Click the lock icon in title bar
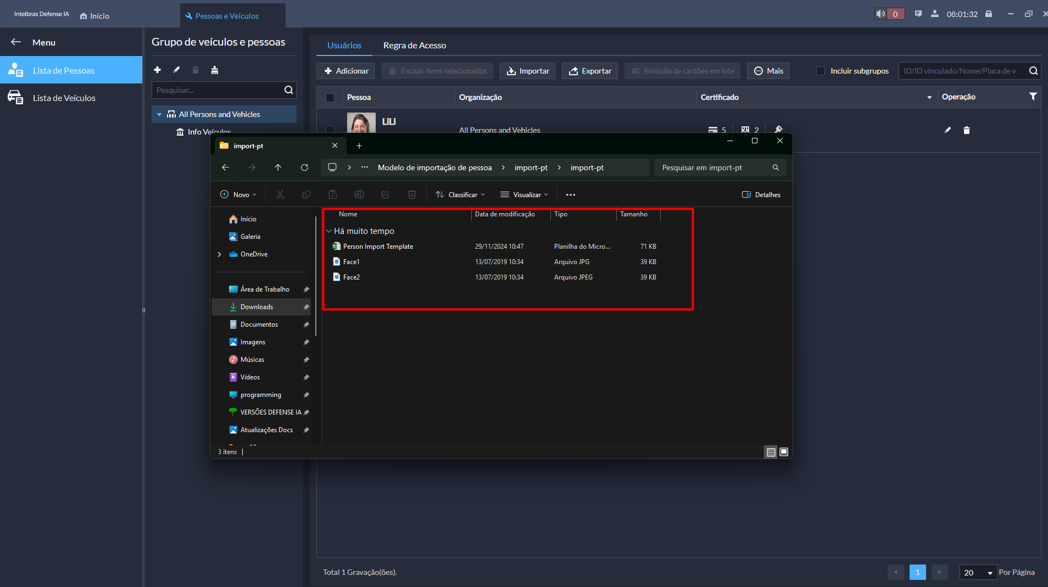This screenshot has height=587, width=1048. click(989, 14)
